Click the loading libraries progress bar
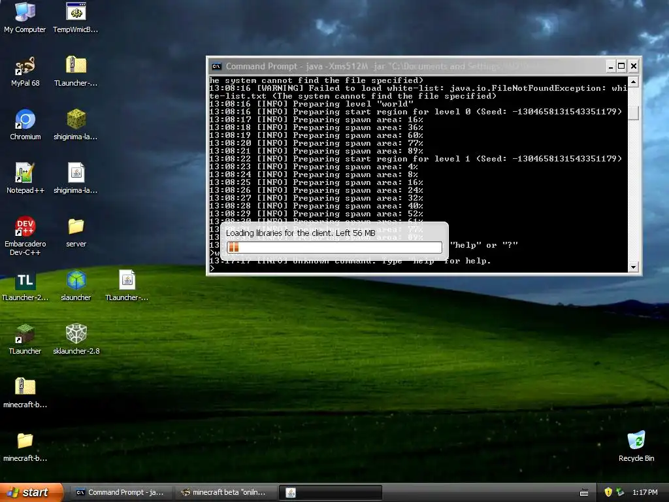 click(x=334, y=247)
